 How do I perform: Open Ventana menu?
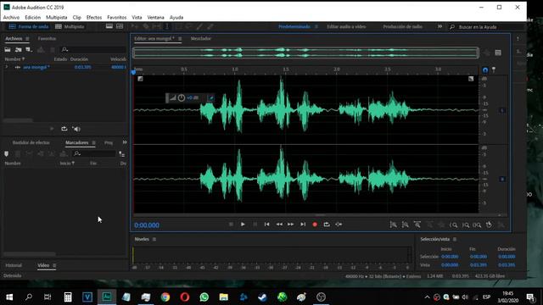pos(155,17)
